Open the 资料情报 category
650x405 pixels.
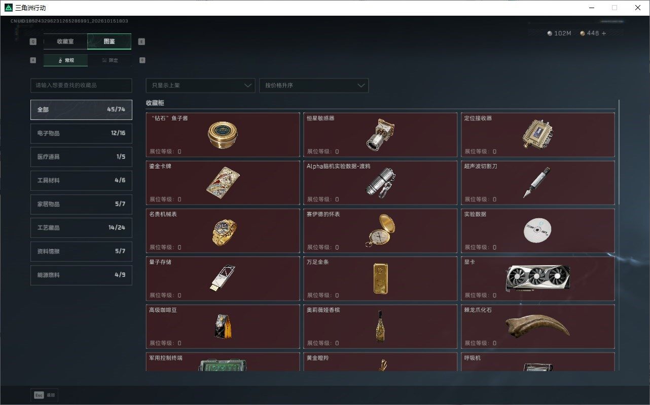81,252
